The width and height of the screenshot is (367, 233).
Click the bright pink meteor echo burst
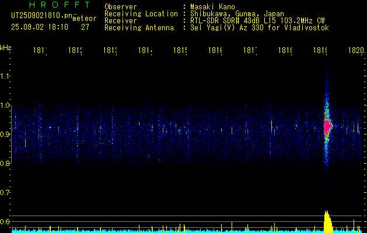(328, 126)
